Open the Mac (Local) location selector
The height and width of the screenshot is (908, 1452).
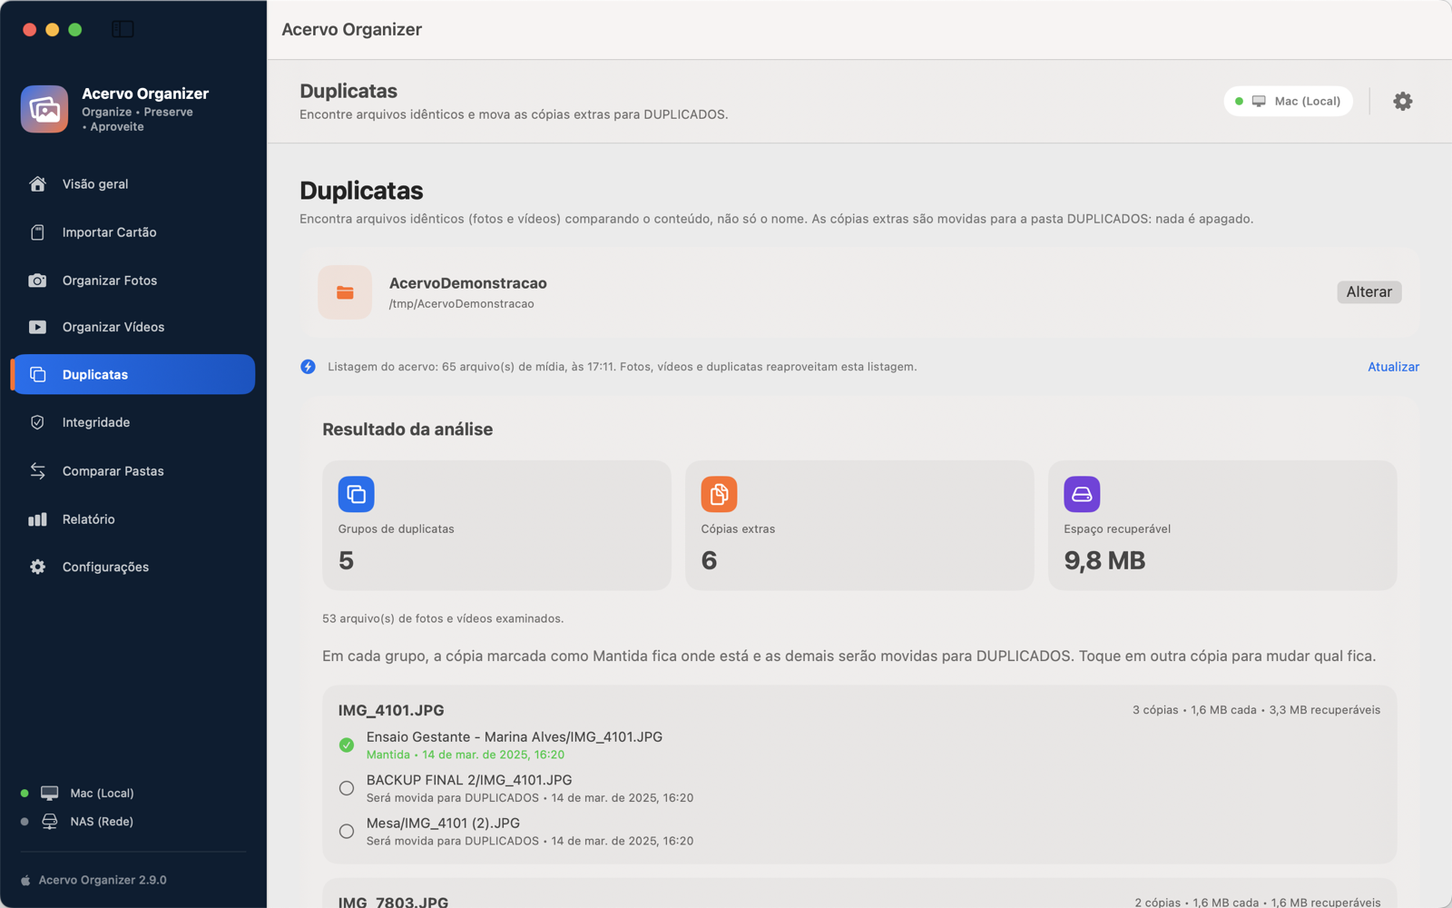(x=1288, y=101)
